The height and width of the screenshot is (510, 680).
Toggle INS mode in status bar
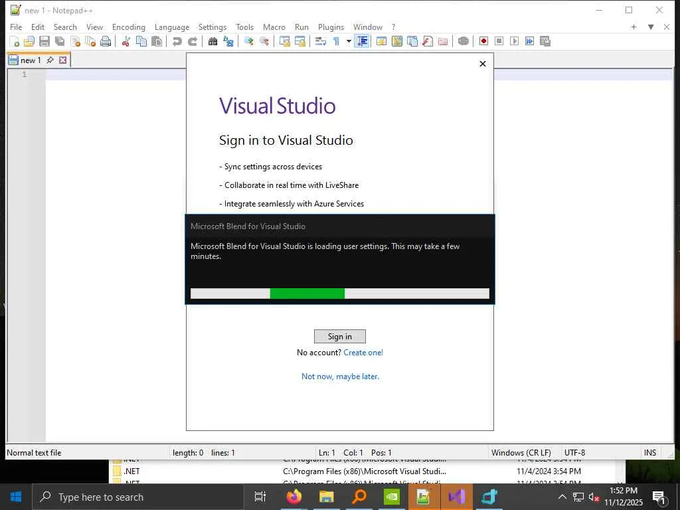(x=650, y=452)
